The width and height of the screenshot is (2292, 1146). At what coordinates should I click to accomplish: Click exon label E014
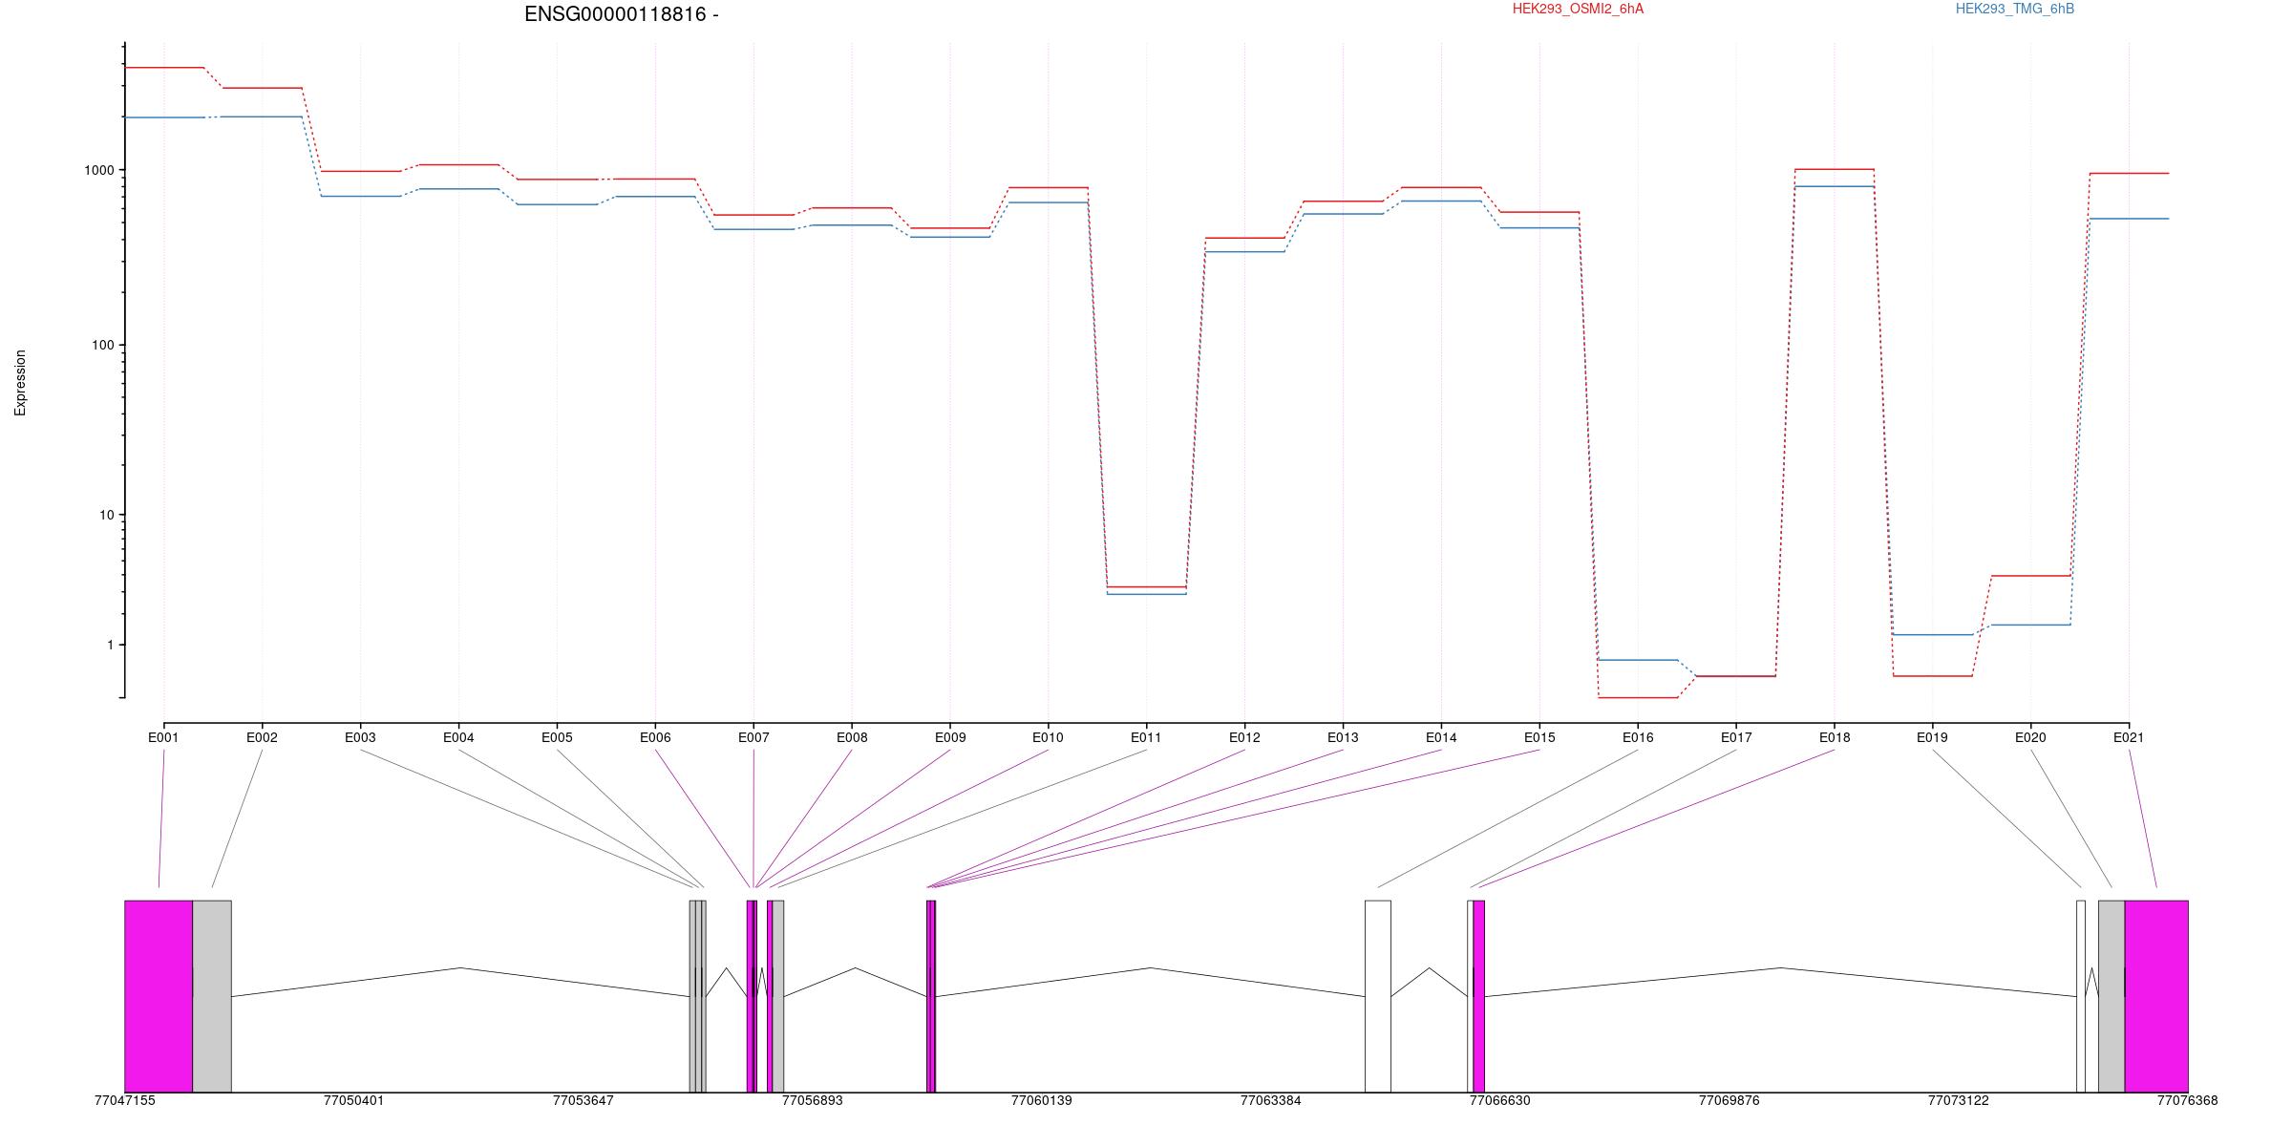point(1441,737)
